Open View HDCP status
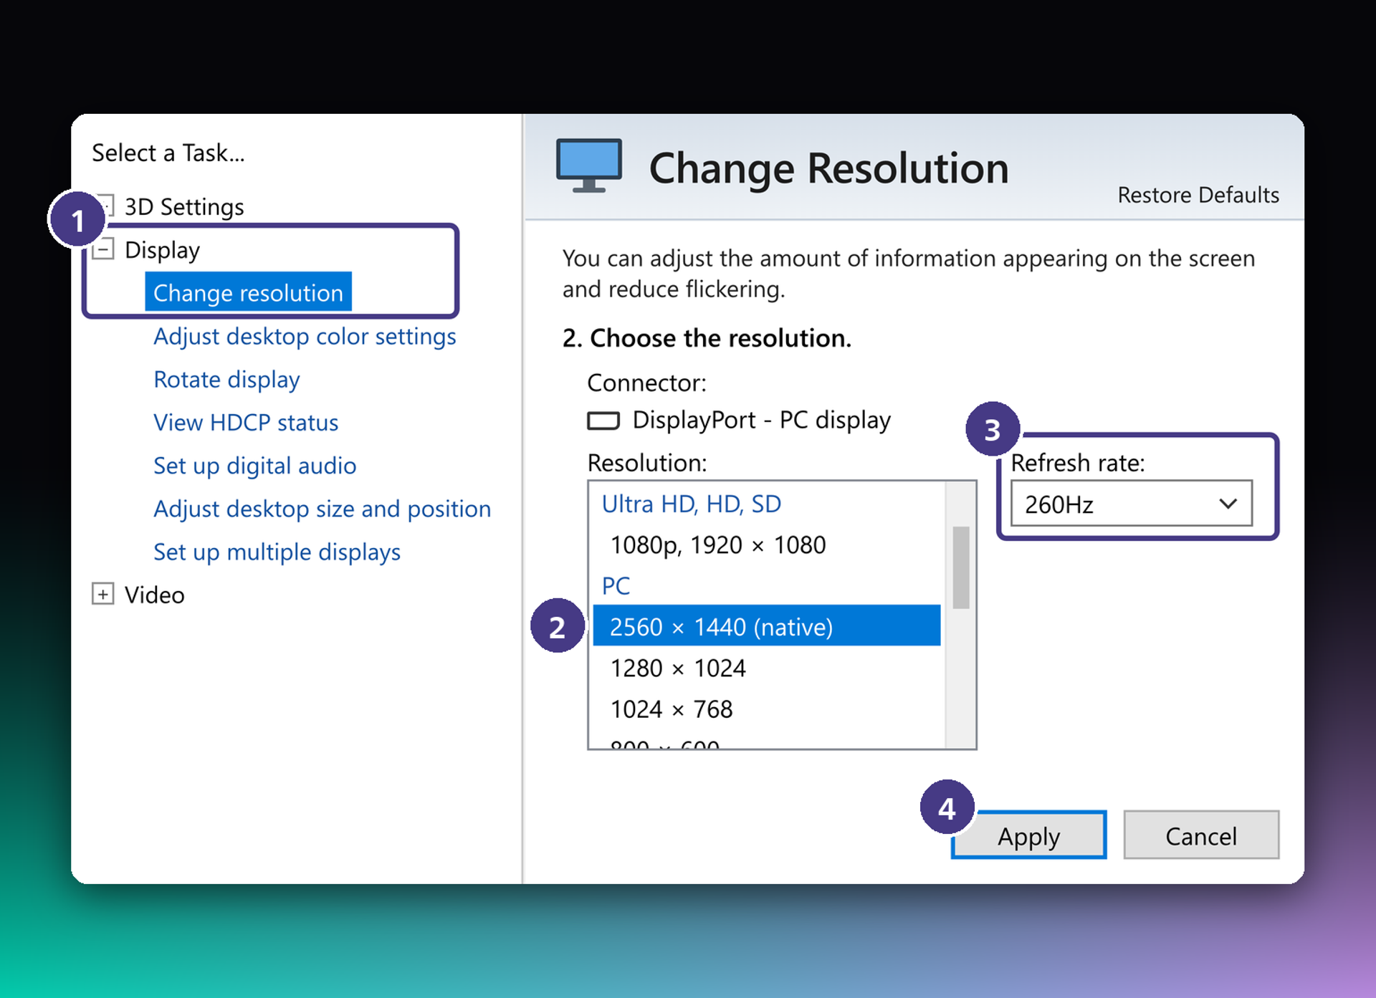This screenshot has height=998, width=1376. tap(246, 422)
